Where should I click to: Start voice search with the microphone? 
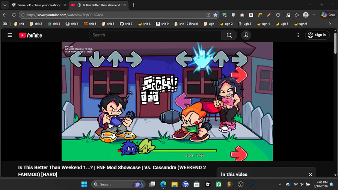pos(246,35)
